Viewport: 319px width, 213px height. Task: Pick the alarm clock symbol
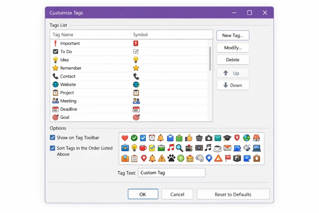(x=152, y=138)
